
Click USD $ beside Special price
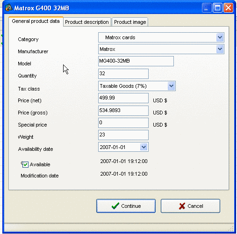pos(160,125)
